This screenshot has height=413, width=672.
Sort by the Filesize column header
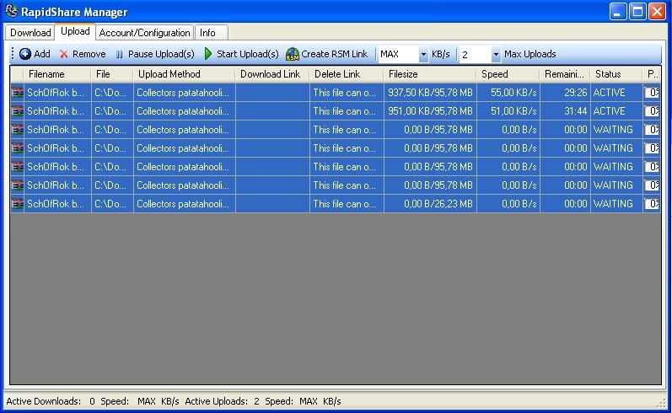[430, 74]
